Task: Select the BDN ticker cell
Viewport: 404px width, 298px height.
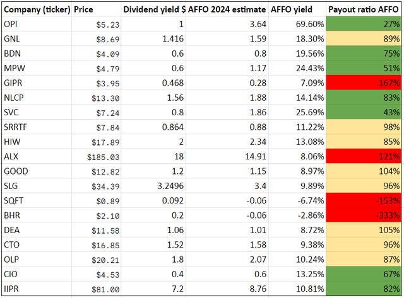Action: pyautogui.click(x=37, y=54)
